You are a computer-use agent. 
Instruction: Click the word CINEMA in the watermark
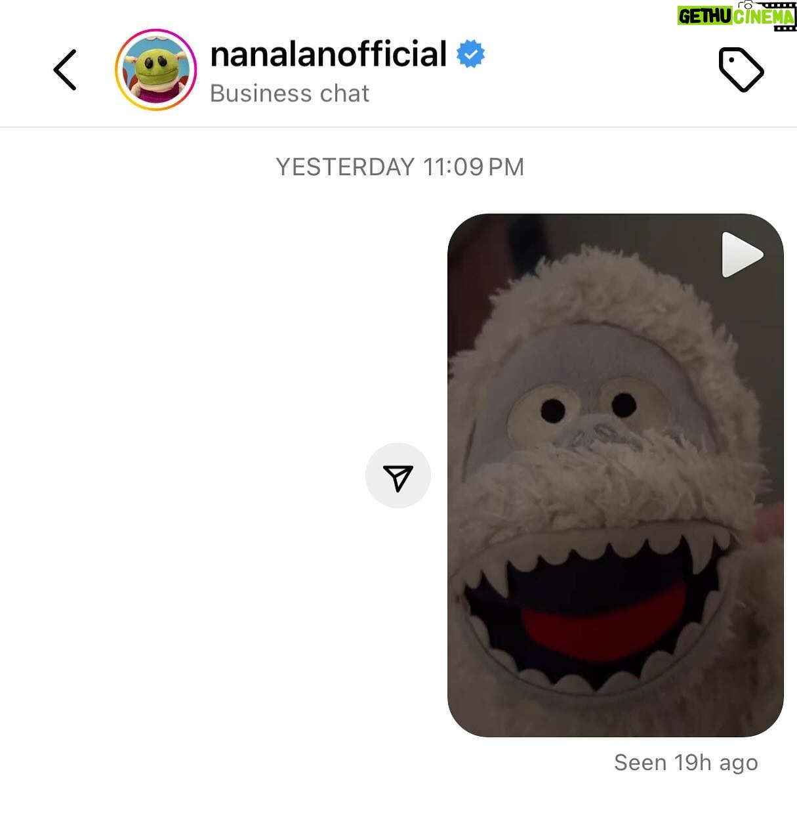click(764, 16)
